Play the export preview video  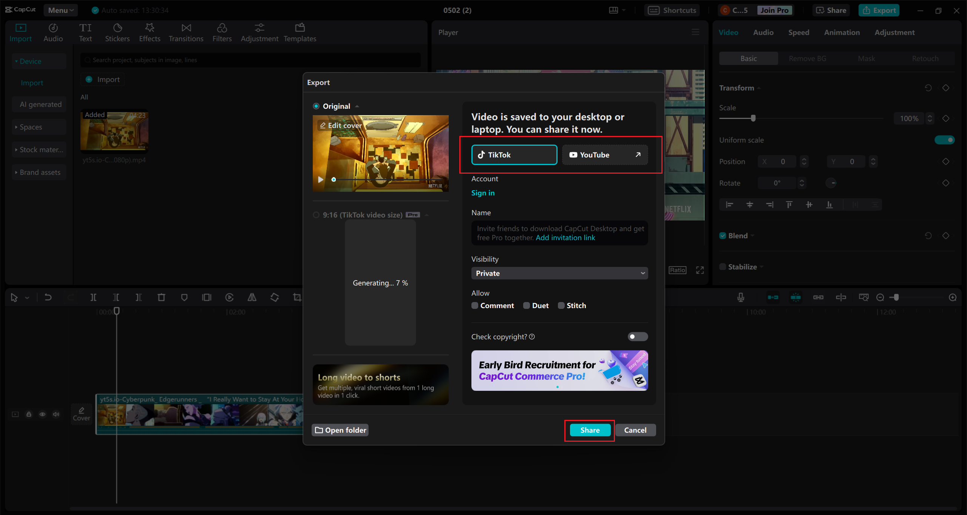coord(321,180)
